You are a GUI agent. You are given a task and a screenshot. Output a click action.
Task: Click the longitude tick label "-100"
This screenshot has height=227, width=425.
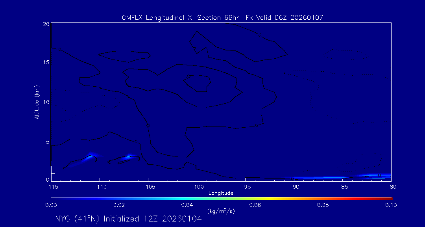pyautogui.click(x=196, y=187)
